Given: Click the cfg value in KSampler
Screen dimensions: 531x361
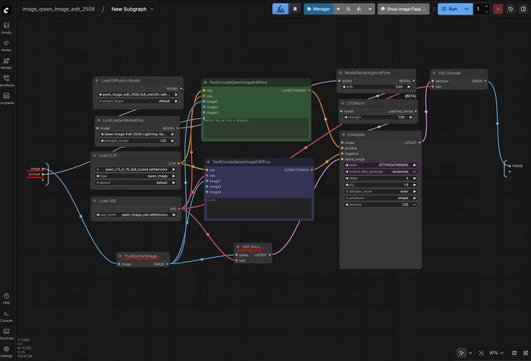Looking at the screenshot, I should click(380, 185).
